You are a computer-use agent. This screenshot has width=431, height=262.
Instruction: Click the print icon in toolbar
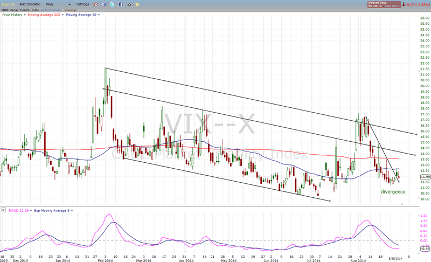[129, 4]
